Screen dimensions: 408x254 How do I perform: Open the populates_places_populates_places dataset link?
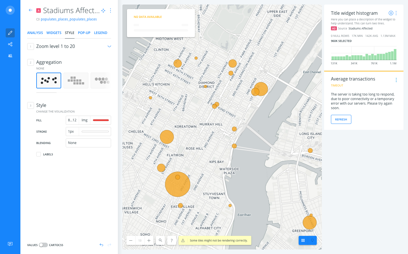tap(69, 19)
